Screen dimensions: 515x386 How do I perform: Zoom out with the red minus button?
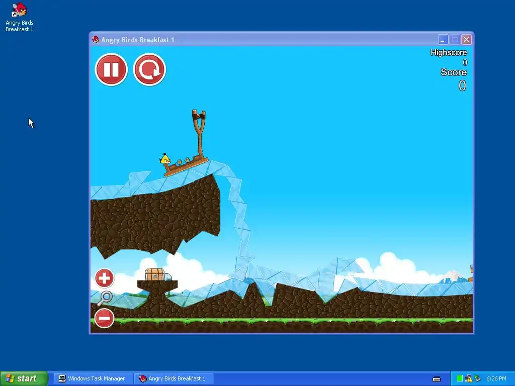[x=105, y=318]
